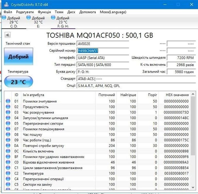Open the Допомога menu

[87, 12]
